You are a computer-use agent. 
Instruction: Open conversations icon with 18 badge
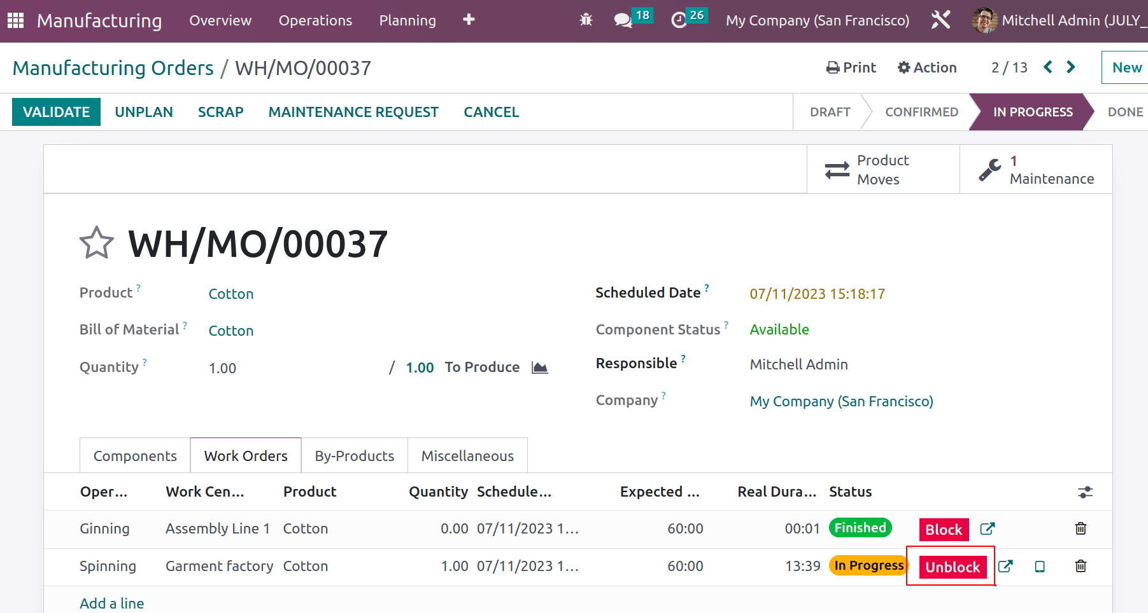coord(632,18)
